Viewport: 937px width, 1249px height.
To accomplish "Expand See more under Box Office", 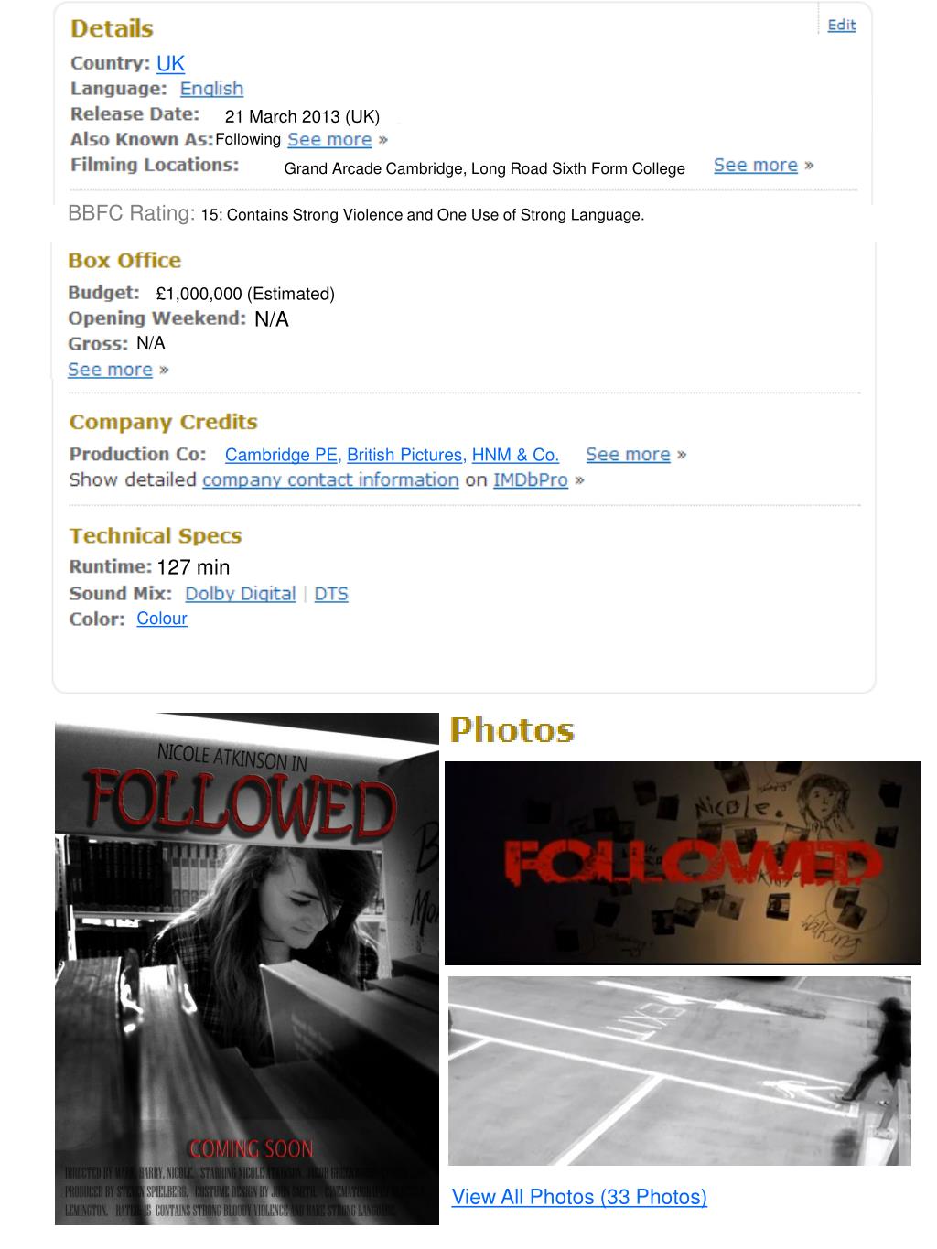I will point(110,370).
